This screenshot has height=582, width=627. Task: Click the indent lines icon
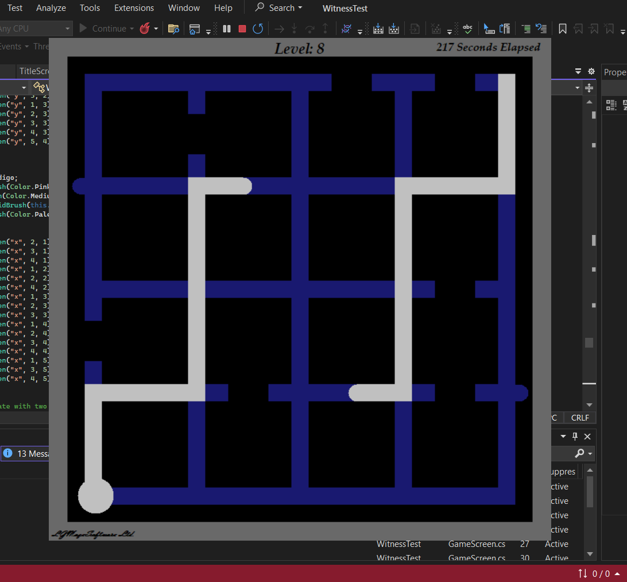526,29
